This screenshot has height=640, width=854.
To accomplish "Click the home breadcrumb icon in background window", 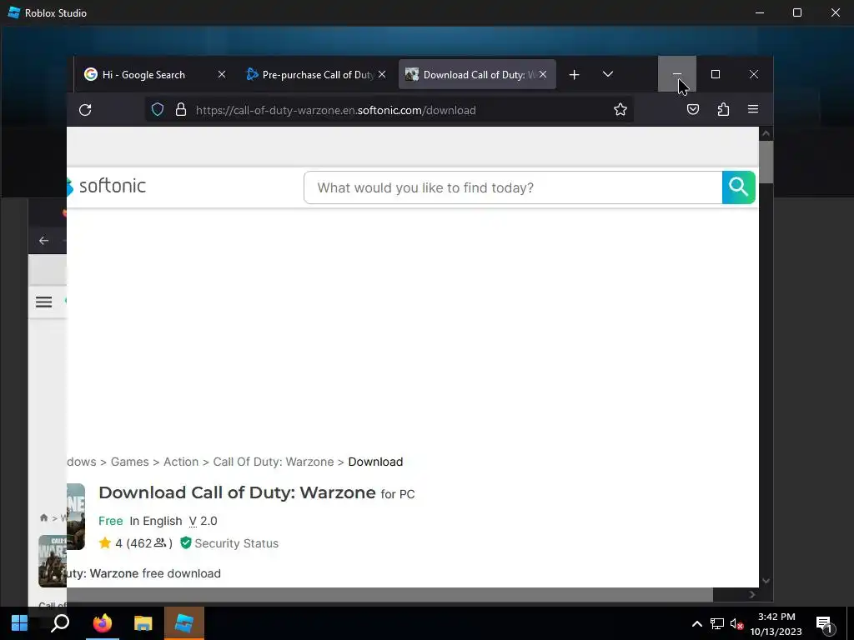I will click(43, 517).
